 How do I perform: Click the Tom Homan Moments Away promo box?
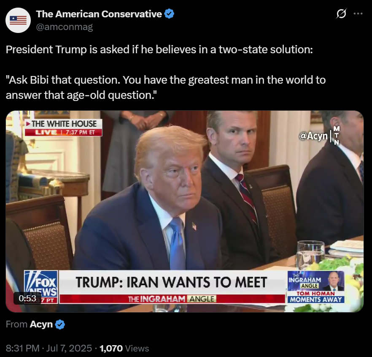pyautogui.click(x=316, y=287)
